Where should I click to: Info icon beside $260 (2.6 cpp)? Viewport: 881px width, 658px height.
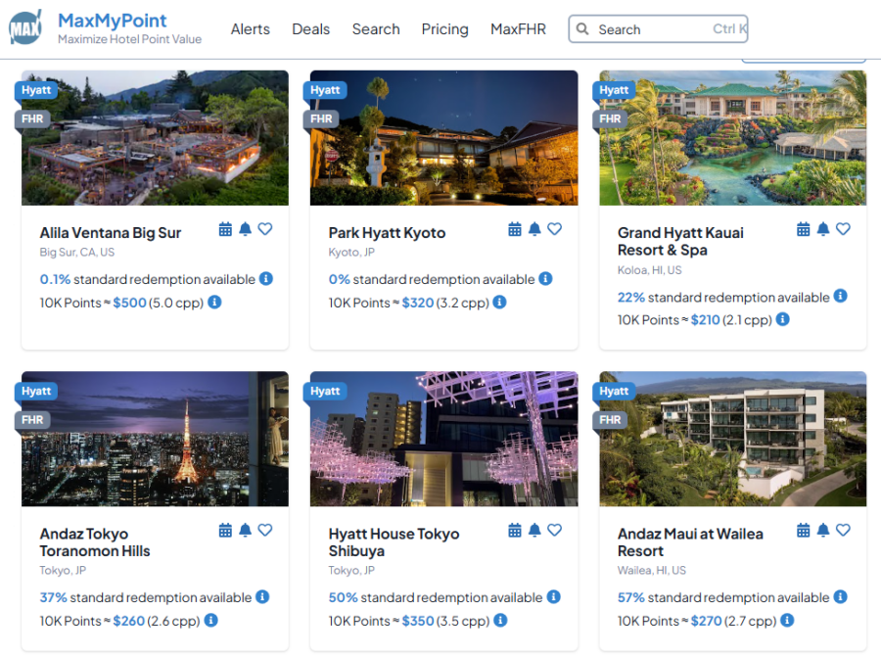(x=210, y=621)
